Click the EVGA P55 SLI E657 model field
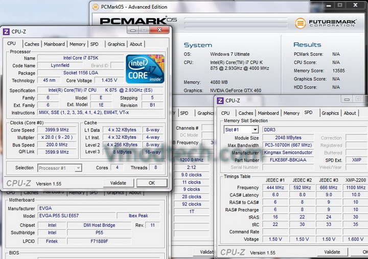The width and height of the screenshot is (368, 259). [x=77, y=216]
